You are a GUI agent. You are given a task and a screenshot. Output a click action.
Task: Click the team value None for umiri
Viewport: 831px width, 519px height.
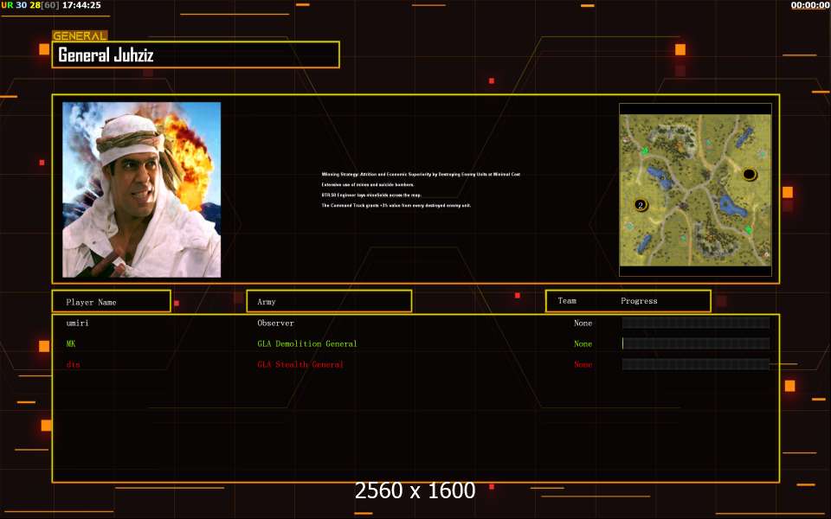click(583, 323)
